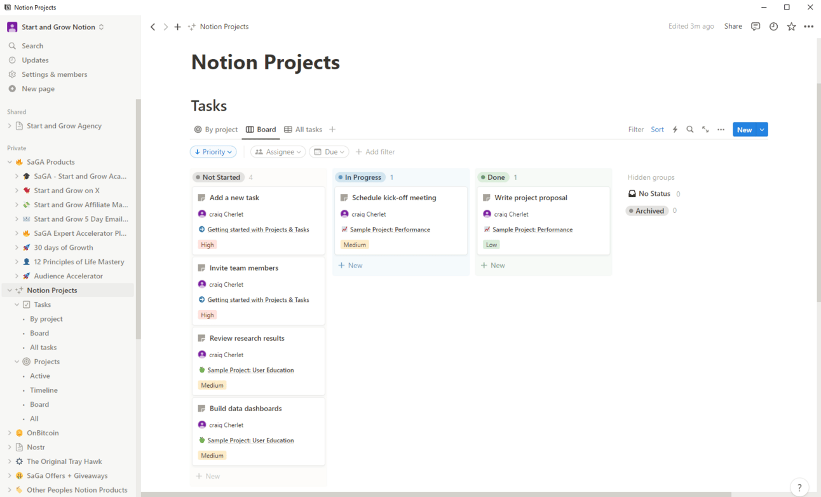Collapse the SaGA Products tree

pyautogui.click(x=10, y=162)
